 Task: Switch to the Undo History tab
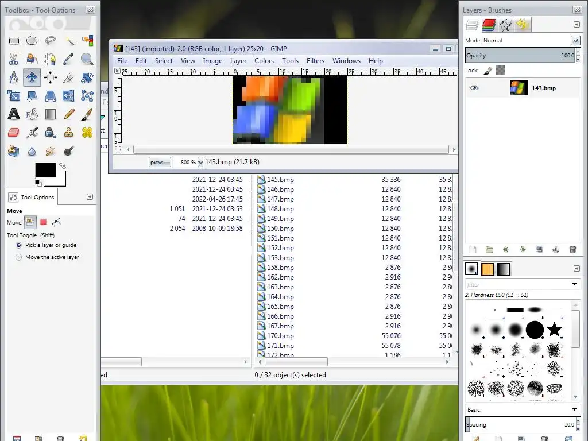tap(523, 25)
